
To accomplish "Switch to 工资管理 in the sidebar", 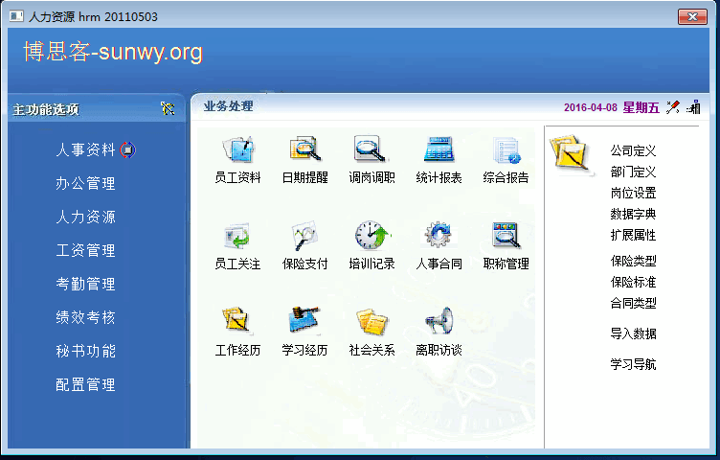I will pos(85,250).
